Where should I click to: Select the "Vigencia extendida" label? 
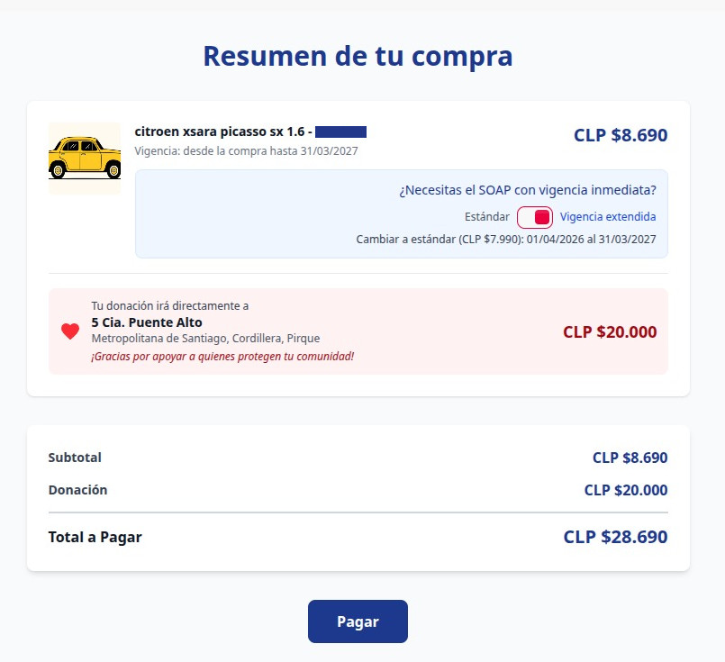[x=608, y=217]
